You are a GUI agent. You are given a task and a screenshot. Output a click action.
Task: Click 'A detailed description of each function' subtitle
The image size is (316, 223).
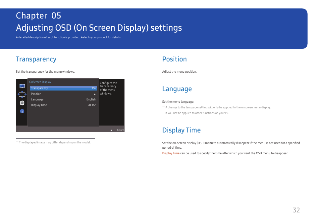69,37
